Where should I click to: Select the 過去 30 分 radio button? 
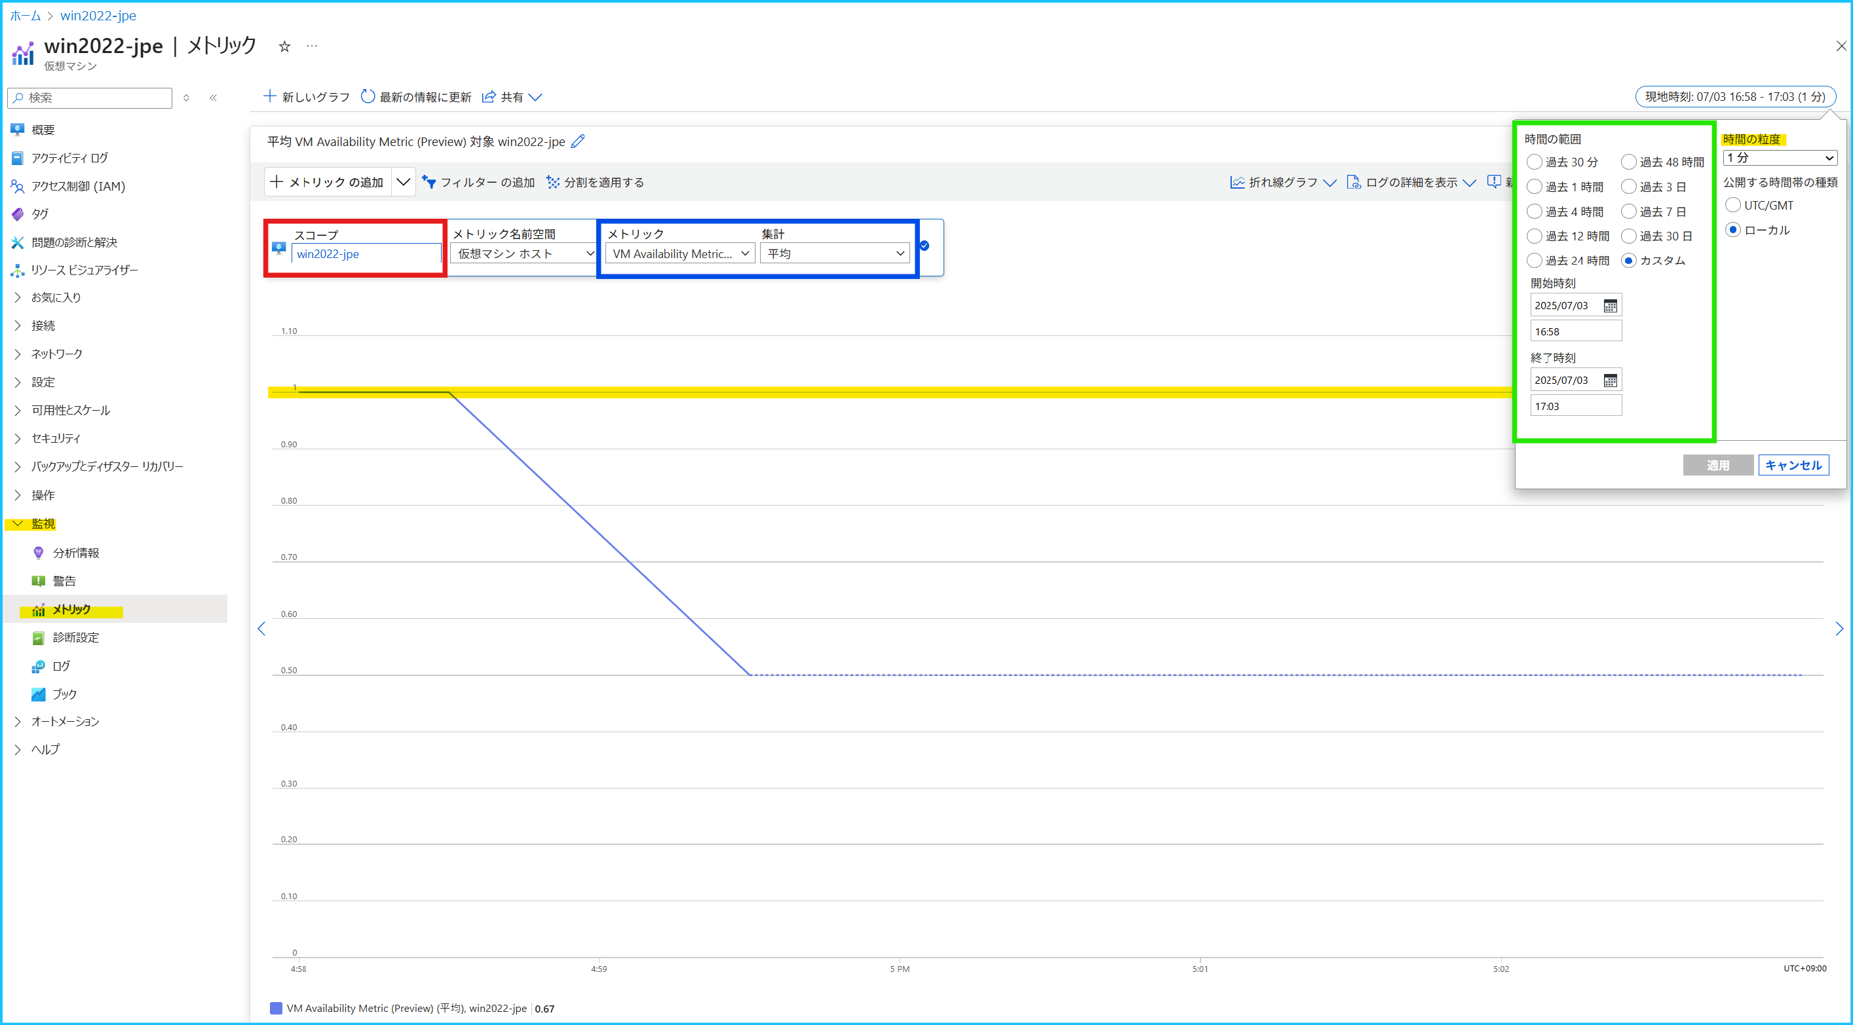(x=1535, y=162)
